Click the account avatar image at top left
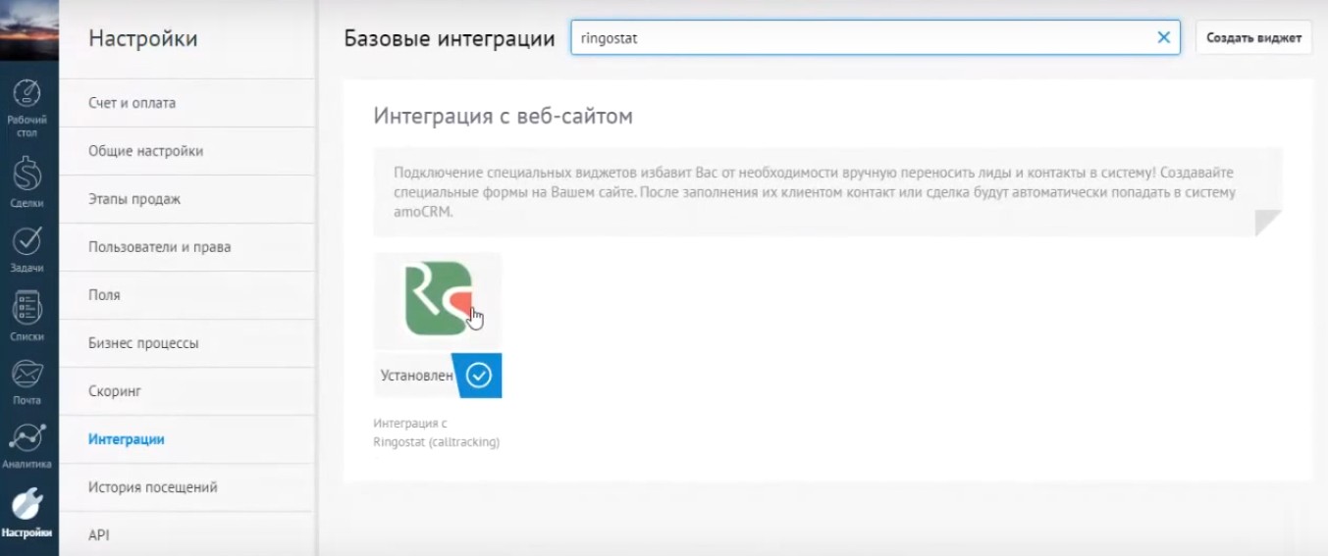Viewport: 1328px width, 556px height. (28, 30)
